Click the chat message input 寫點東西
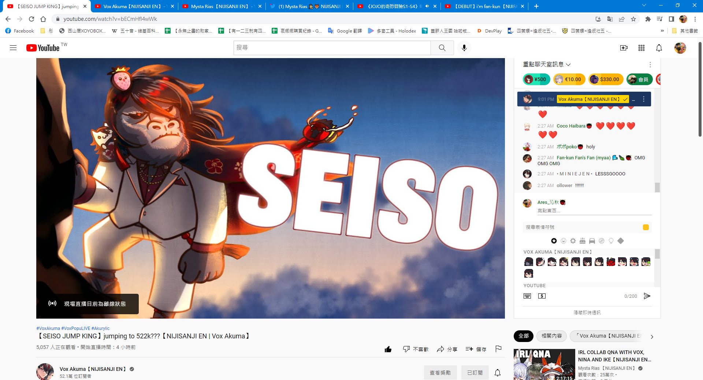The width and height of the screenshot is (703, 380). pyautogui.click(x=594, y=211)
